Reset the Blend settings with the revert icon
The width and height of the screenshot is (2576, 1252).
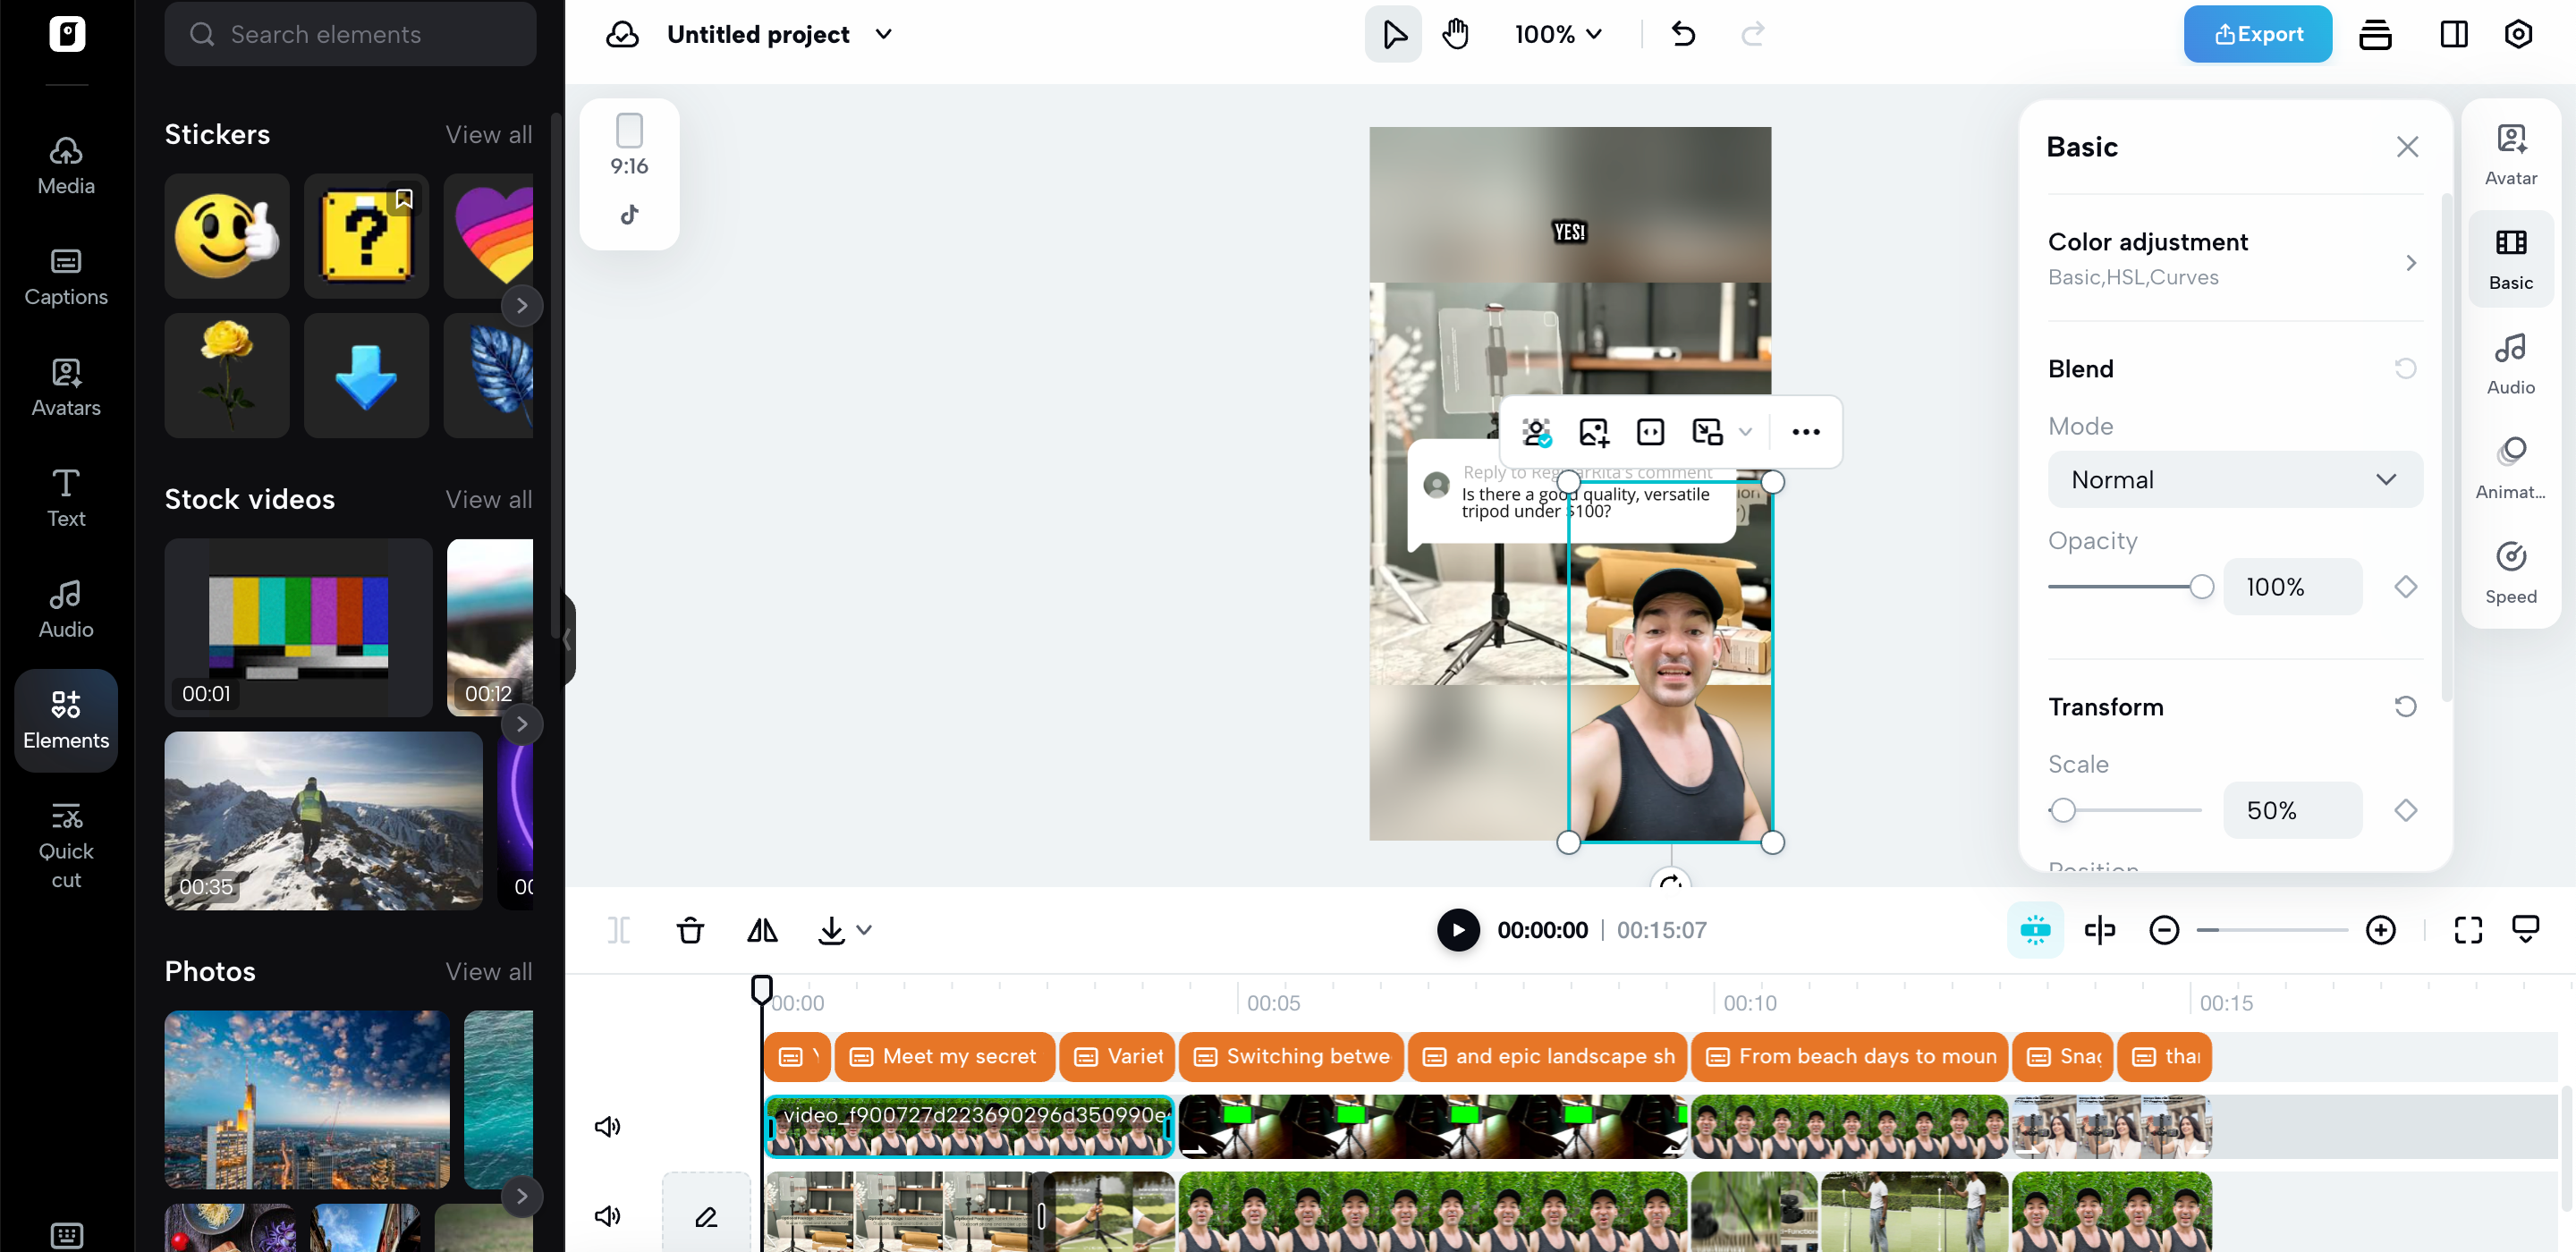tap(2406, 369)
